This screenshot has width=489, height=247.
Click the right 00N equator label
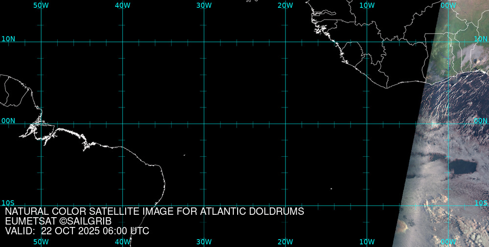481,121
